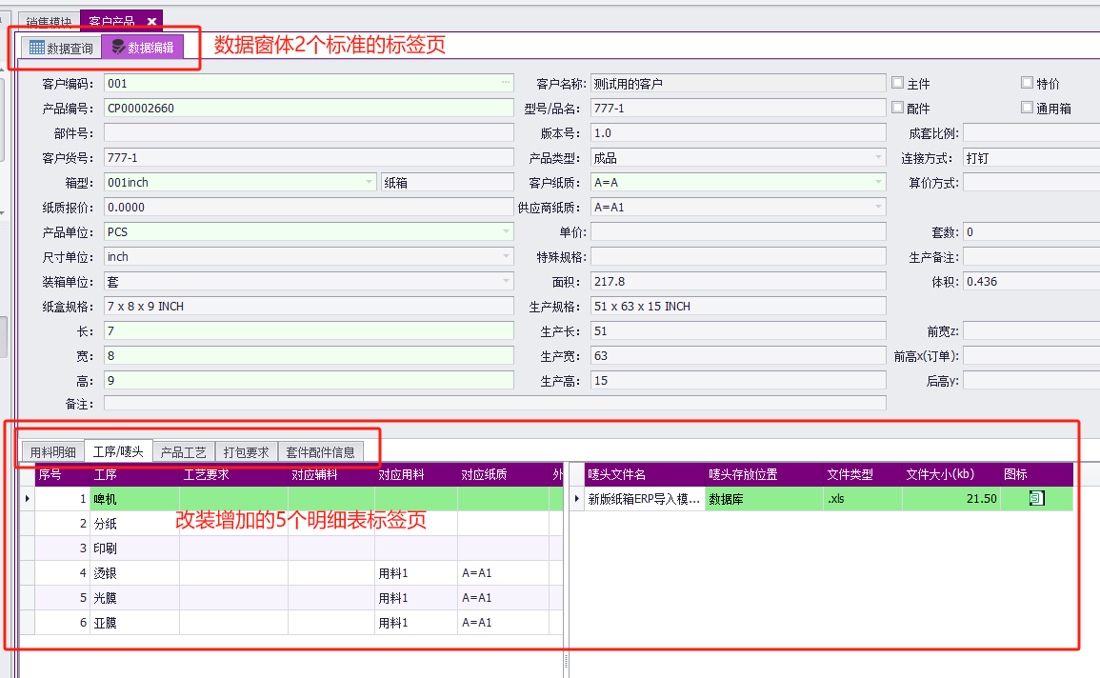Select the 印刷 process row

[x=291, y=548]
